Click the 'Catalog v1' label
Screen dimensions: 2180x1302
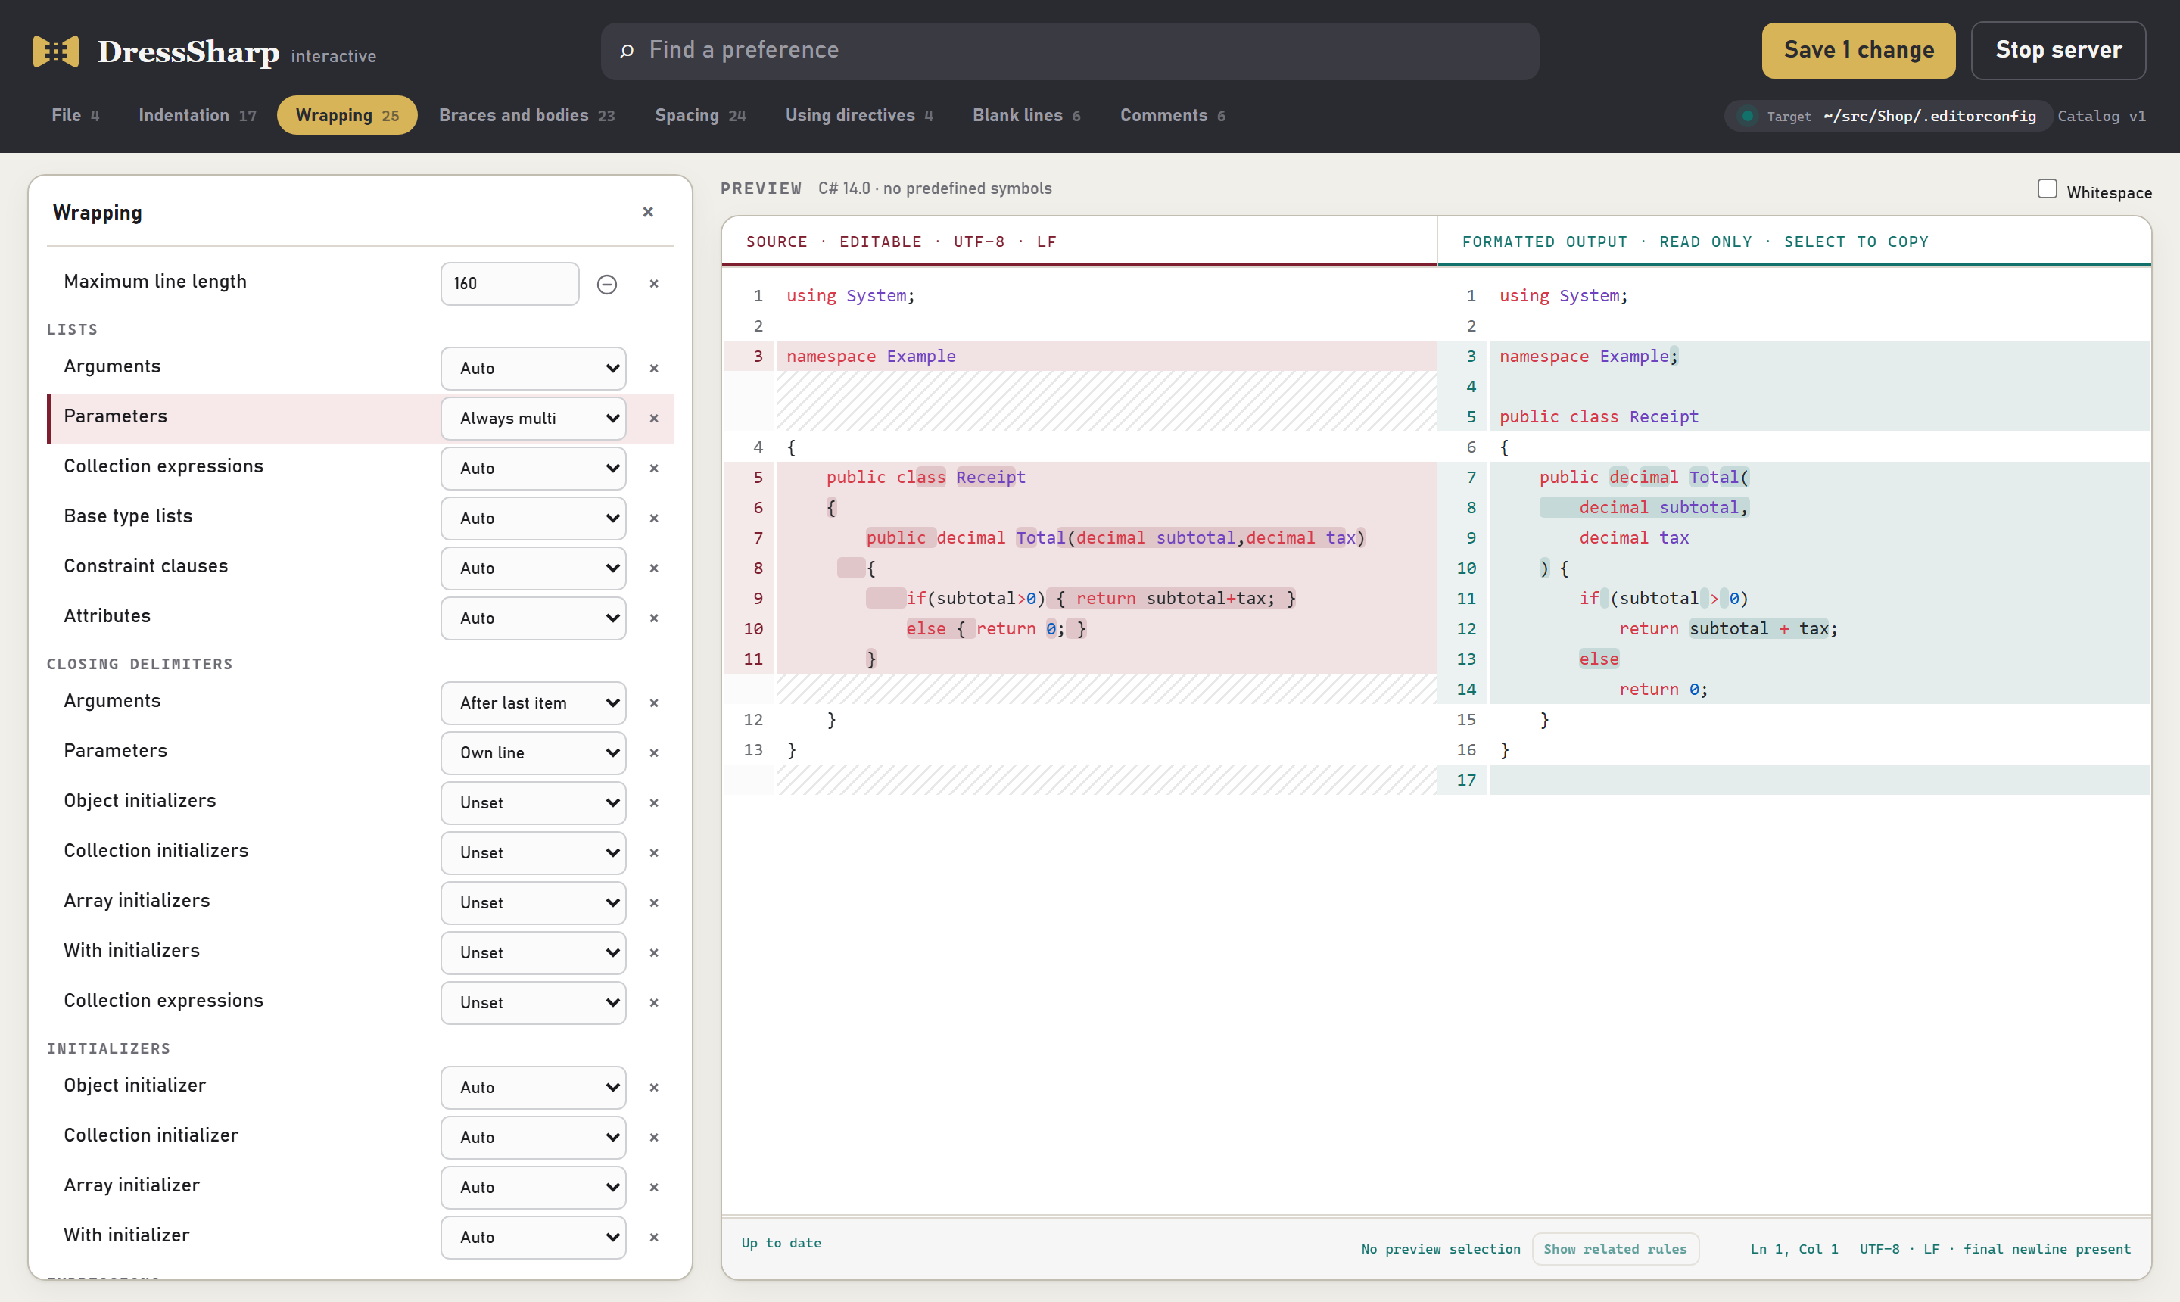click(2101, 116)
